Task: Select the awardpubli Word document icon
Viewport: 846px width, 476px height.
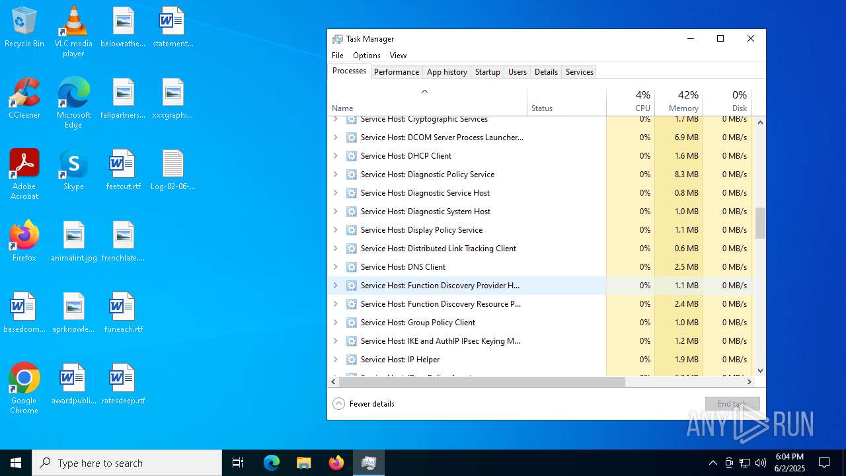Action: pos(74,384)
